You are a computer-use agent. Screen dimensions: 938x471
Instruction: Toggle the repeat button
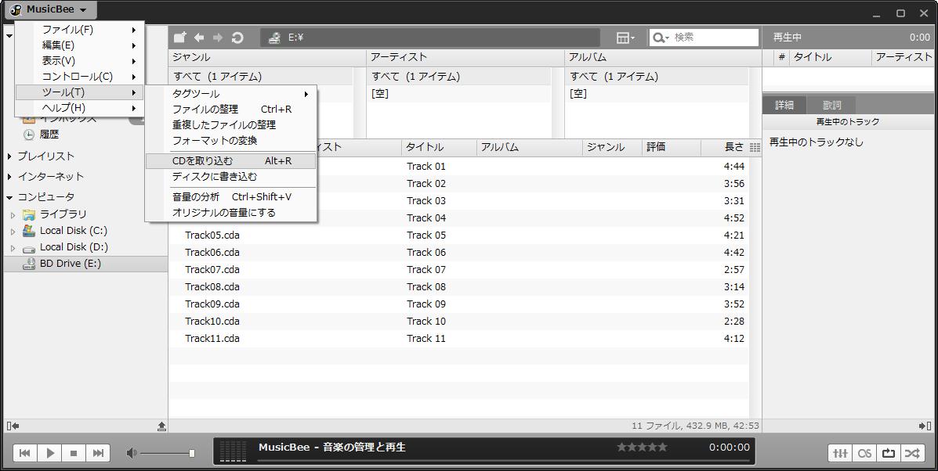point(889,453)
